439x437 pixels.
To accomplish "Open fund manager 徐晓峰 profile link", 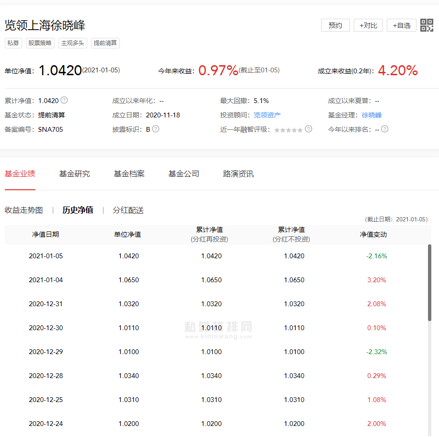I will 371,115.
